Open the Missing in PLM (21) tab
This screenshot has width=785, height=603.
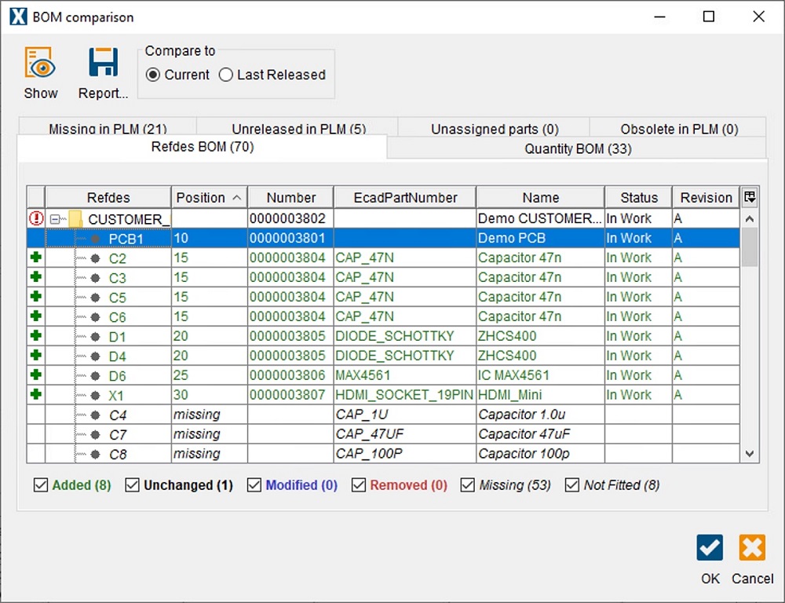click(x=108, y=129)
